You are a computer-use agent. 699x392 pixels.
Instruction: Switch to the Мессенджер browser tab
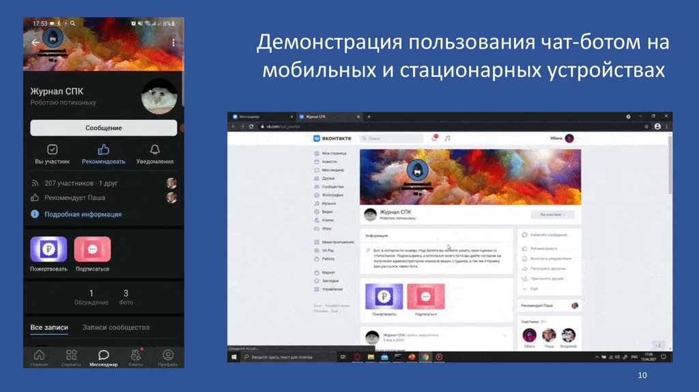click(x=262, y=117)
